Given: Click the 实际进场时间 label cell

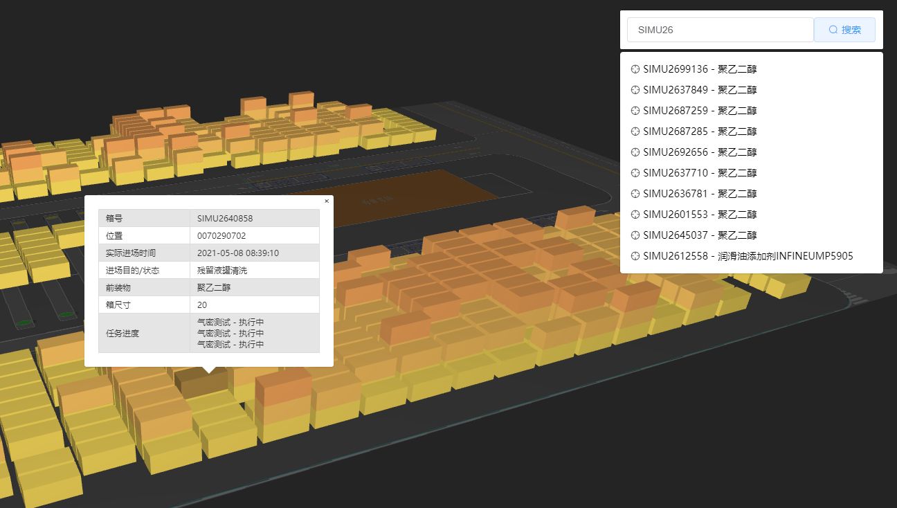Looking at the screenshot, I should 144,253.
